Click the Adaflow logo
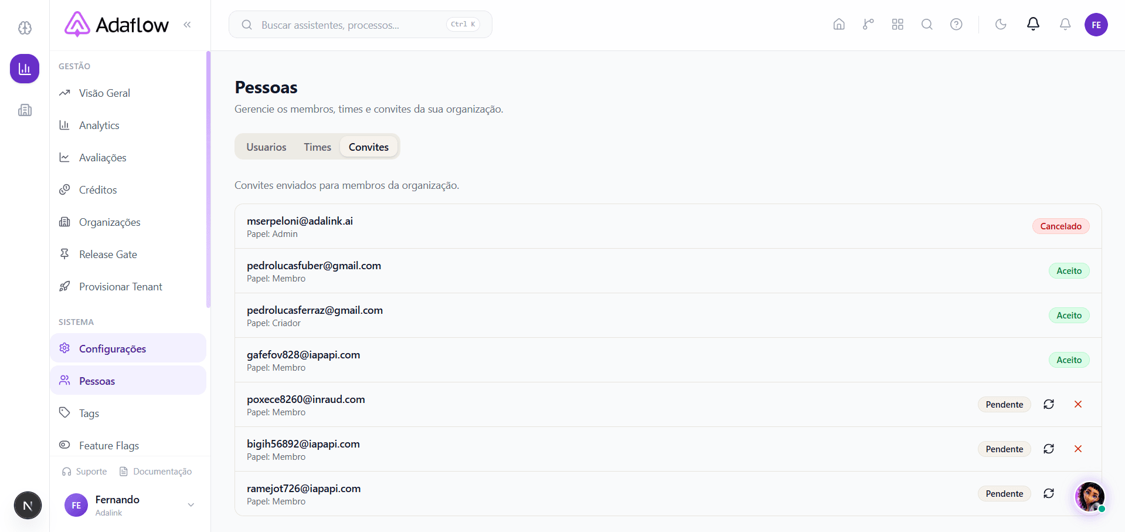This screenshot has height=532, width=1125. [116, 25]
